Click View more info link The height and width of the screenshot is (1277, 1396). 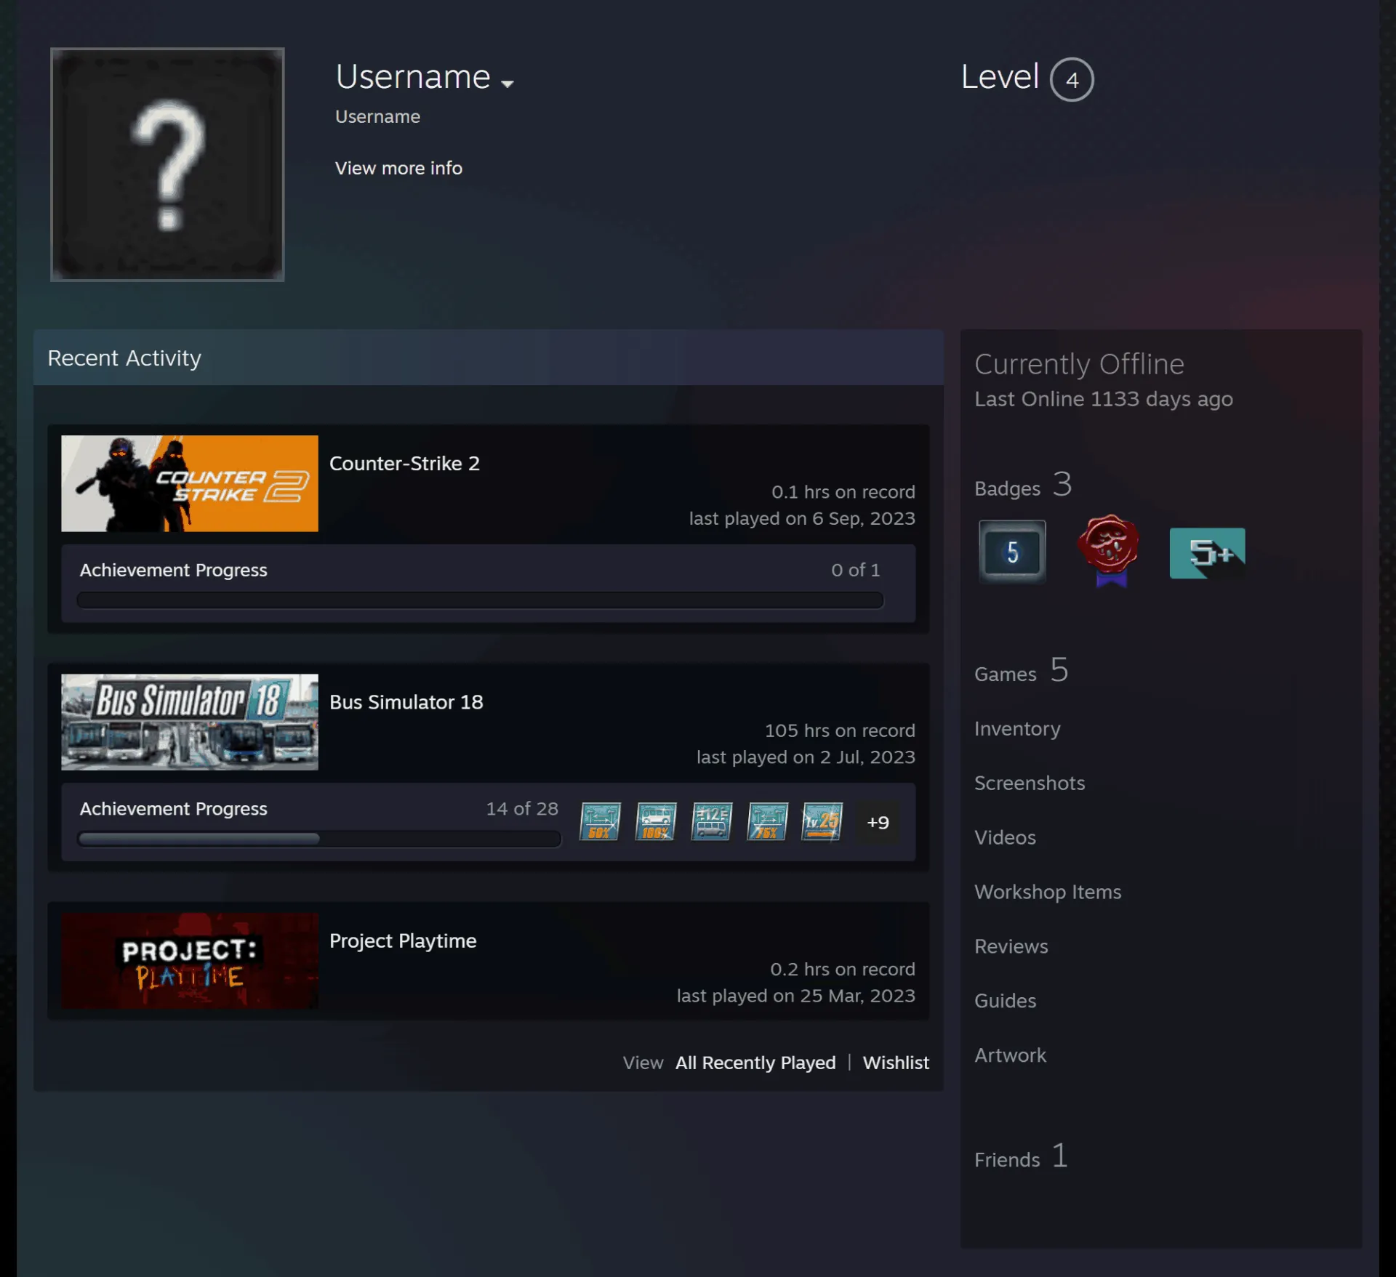(398, 168)
